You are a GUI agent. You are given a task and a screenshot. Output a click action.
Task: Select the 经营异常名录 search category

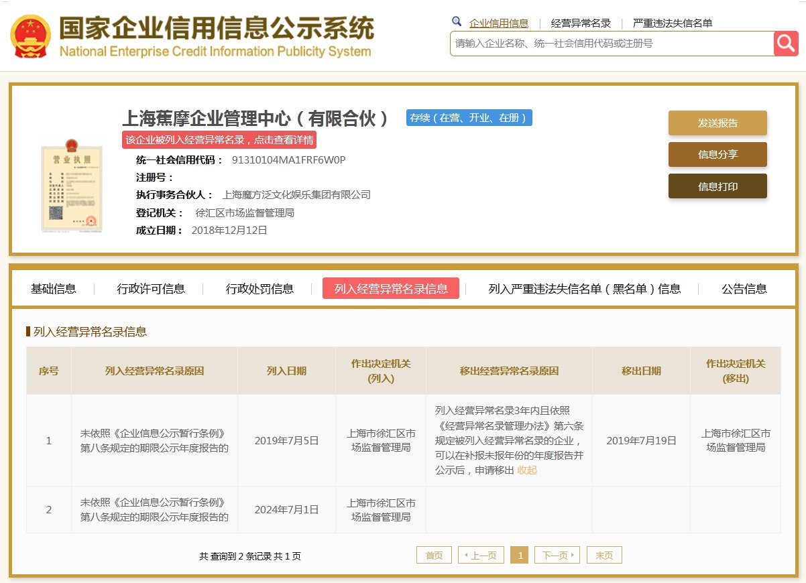point(581,23)
